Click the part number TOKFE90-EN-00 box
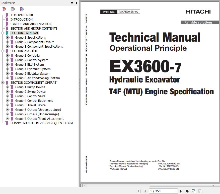This screenshot has width=220, height=194. coord(120,12)
